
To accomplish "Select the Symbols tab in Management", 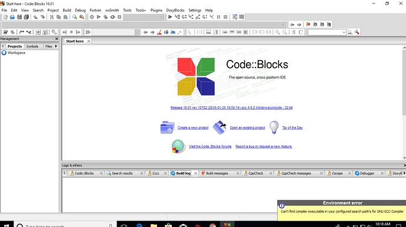I will tap(32, 46).
